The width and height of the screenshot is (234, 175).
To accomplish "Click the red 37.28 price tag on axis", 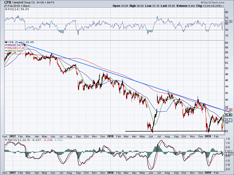I will click(x=228, y=110).
